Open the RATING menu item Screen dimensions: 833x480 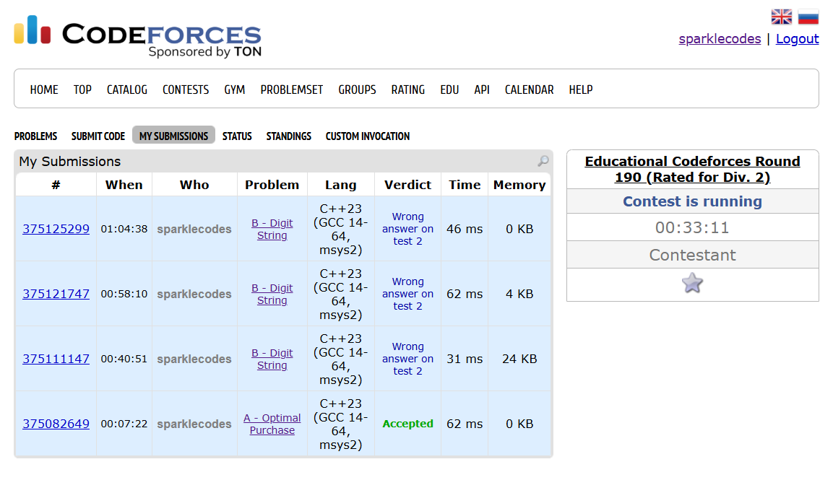tap(408, 90)
